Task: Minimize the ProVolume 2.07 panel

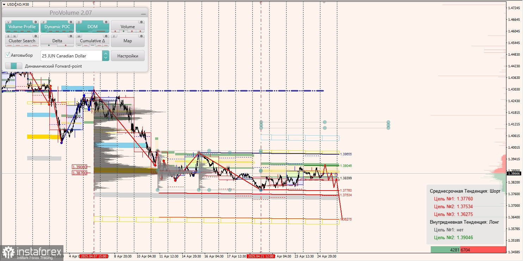Action: point(143,13)
